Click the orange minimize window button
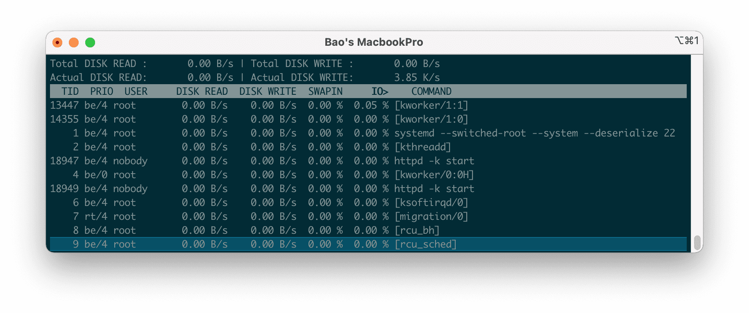This screenshot has width=749, height=313. [x=74, y=42]
